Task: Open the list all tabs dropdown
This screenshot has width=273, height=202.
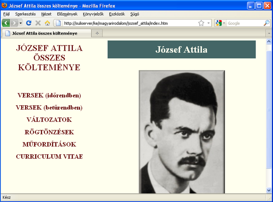Action: tap(269, 33)
